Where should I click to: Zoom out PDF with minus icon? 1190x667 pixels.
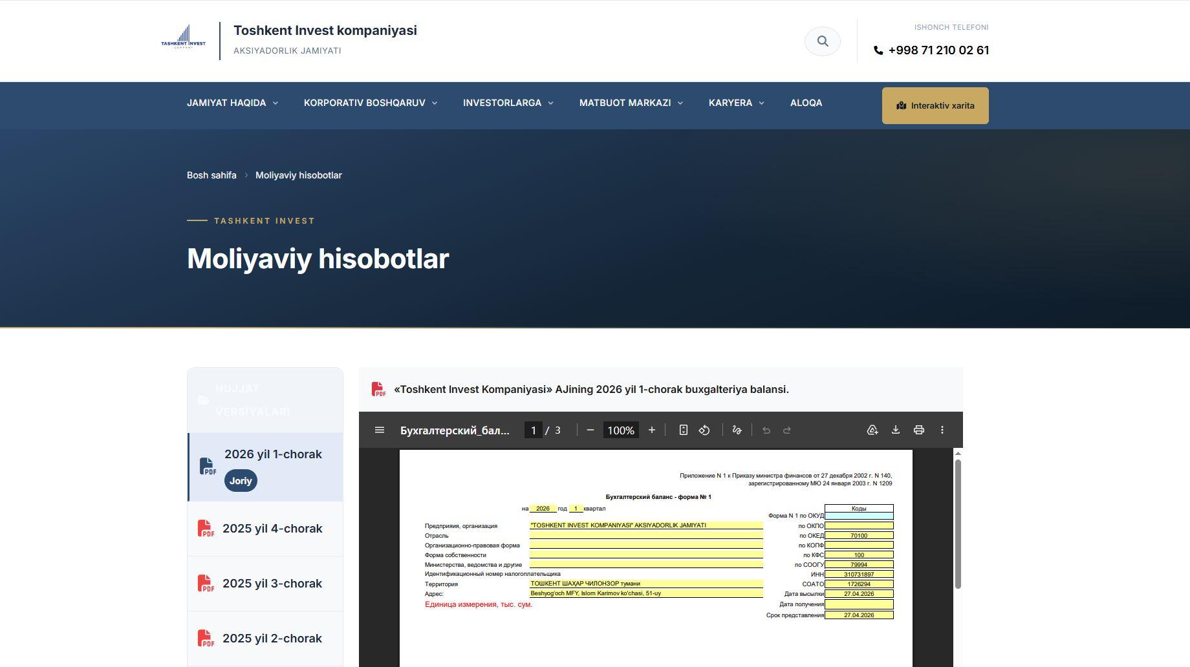click(x=590, y=430)
